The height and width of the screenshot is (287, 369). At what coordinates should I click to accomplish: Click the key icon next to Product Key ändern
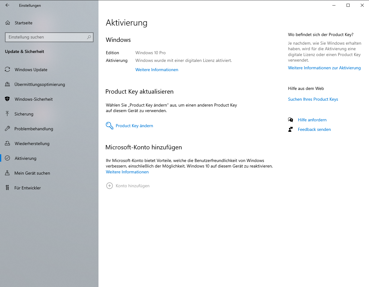click(109, 126)
